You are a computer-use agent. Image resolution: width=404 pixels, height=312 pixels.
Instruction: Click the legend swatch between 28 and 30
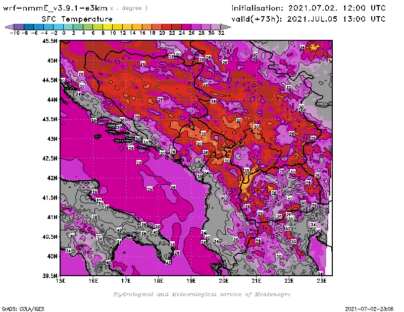click(x=206, y=27)
